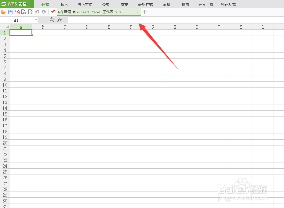
Task: Select row 5 header
Action: click(x=4, y=56)
